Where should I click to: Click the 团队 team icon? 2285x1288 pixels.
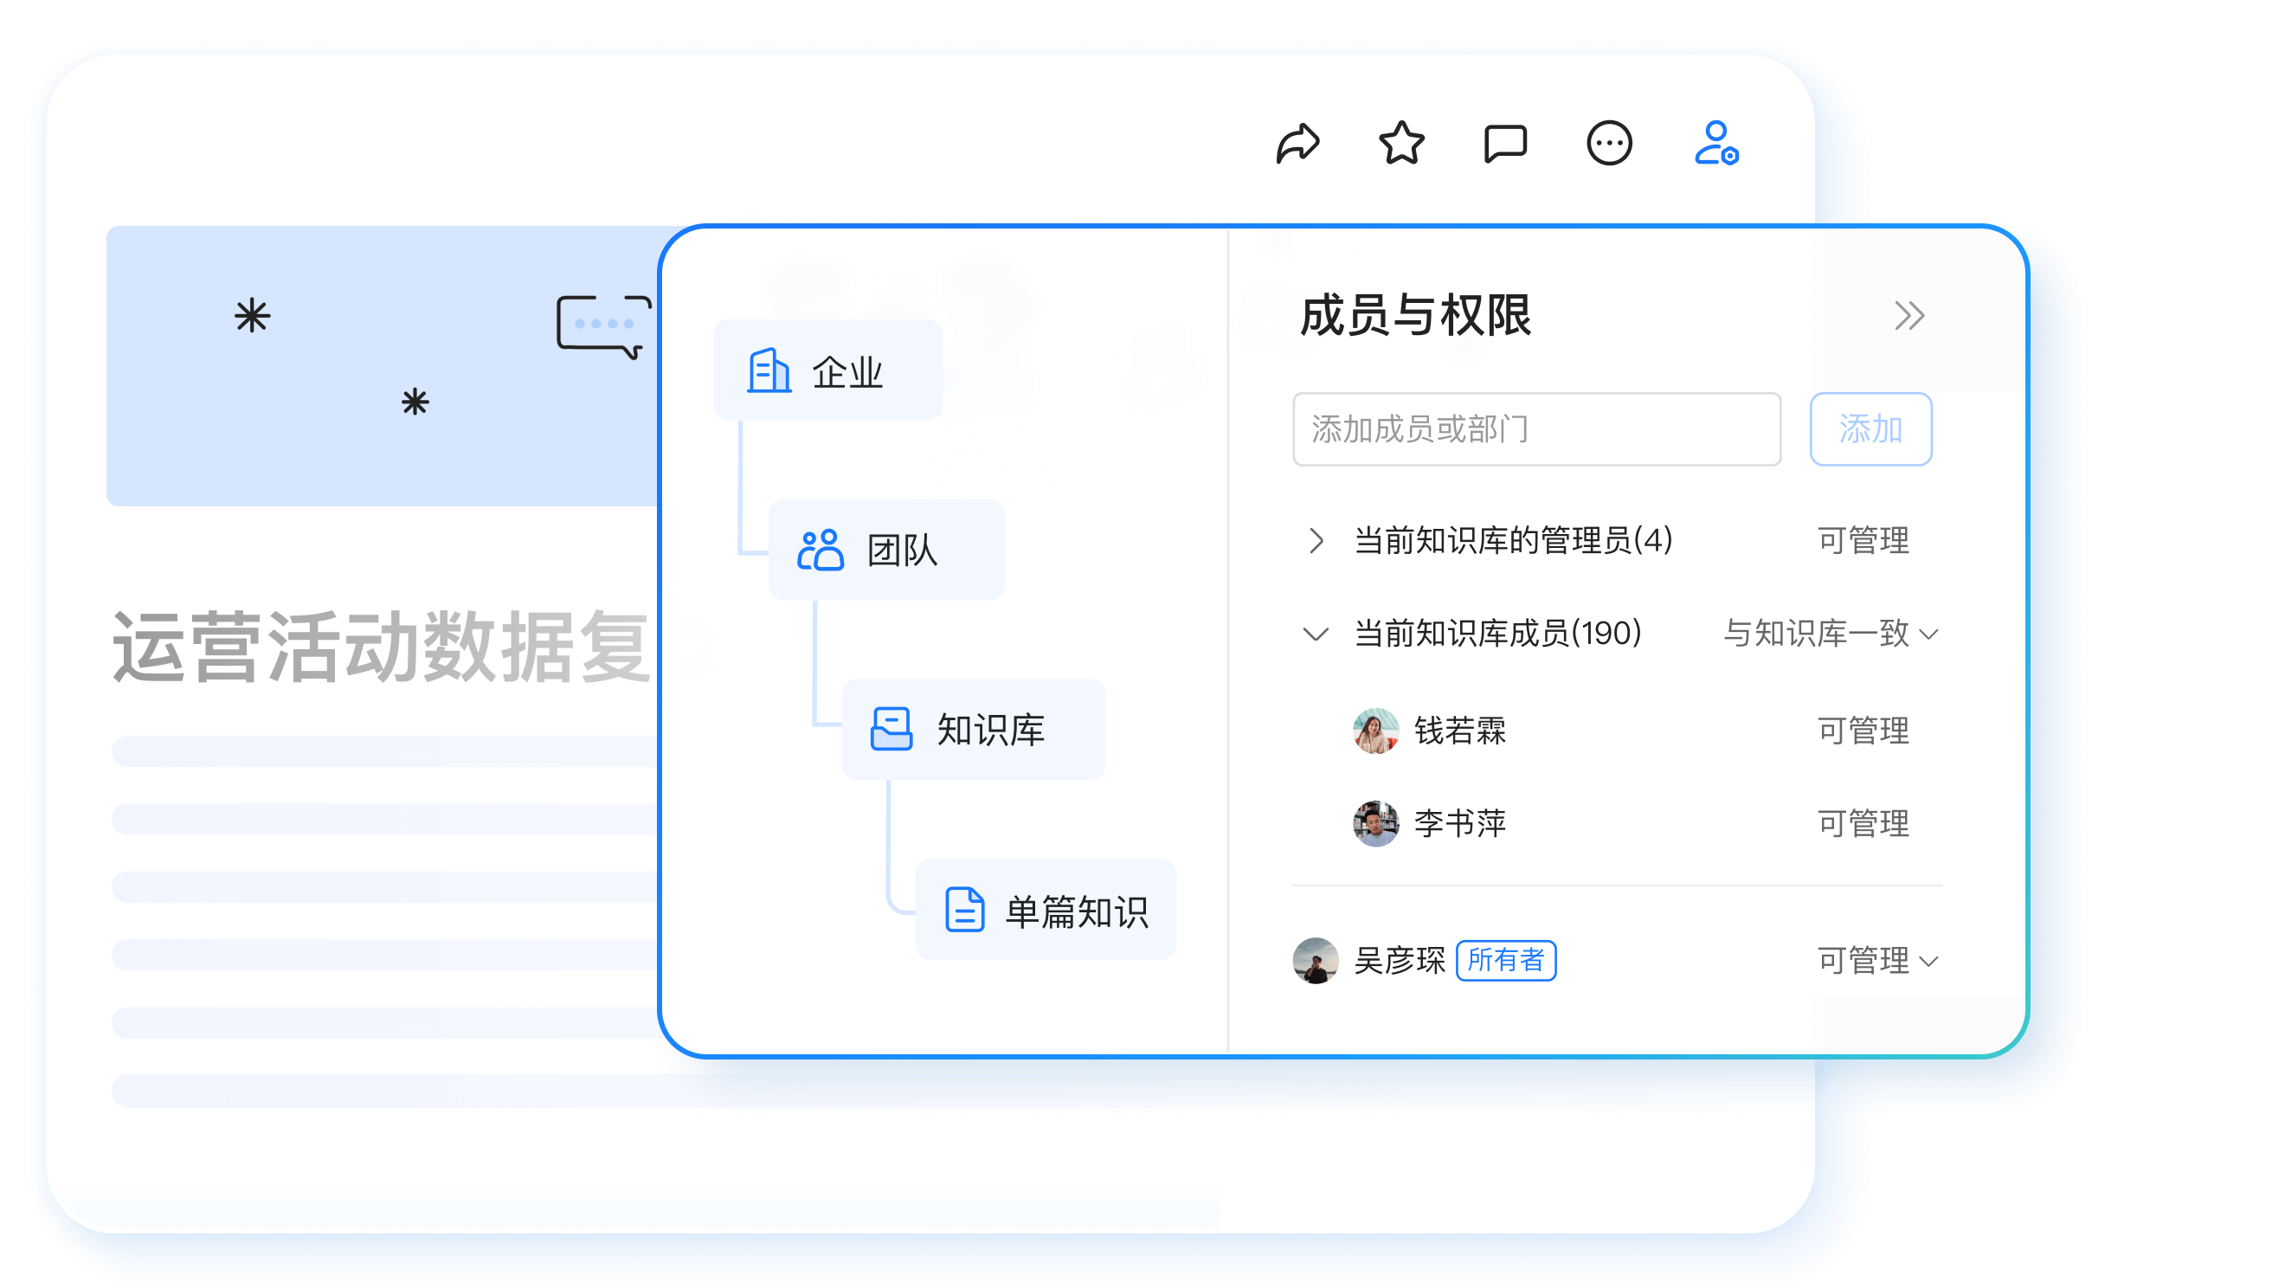(x=820, y=550)
